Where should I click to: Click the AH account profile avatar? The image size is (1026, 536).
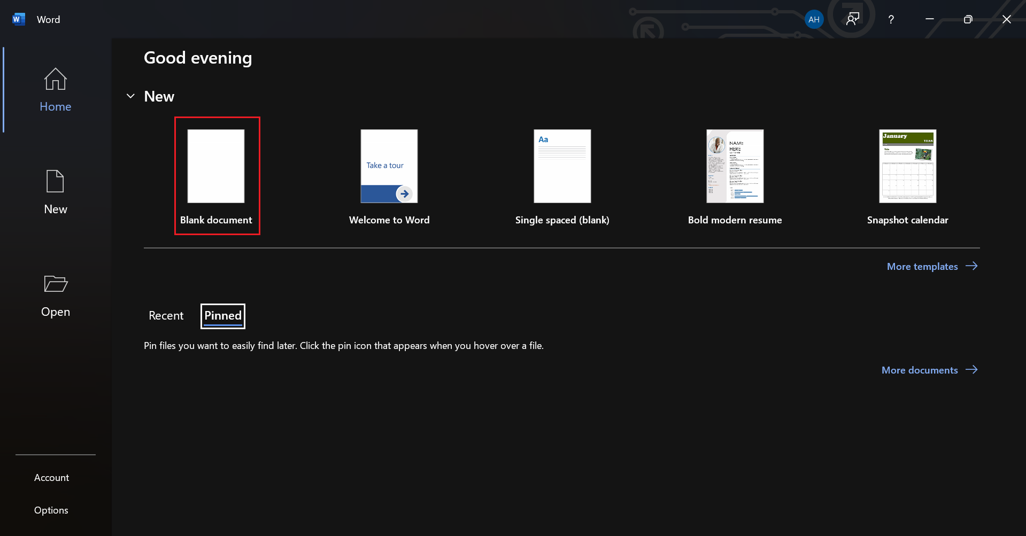[x=814, y=19]
